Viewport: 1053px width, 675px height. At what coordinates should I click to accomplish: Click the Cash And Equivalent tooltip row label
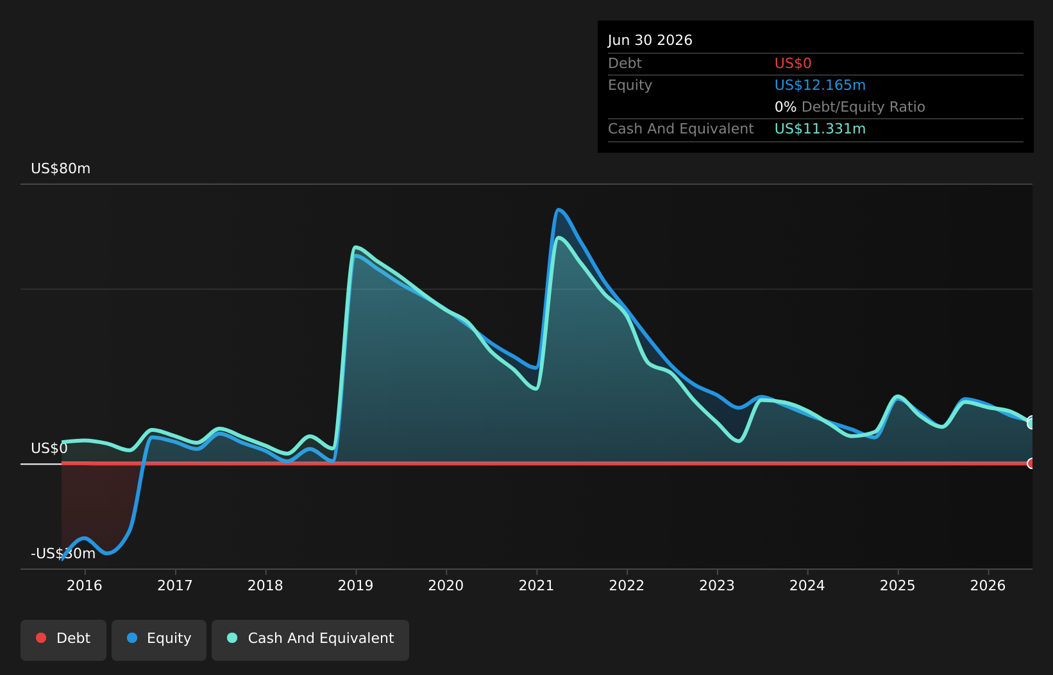681,129
